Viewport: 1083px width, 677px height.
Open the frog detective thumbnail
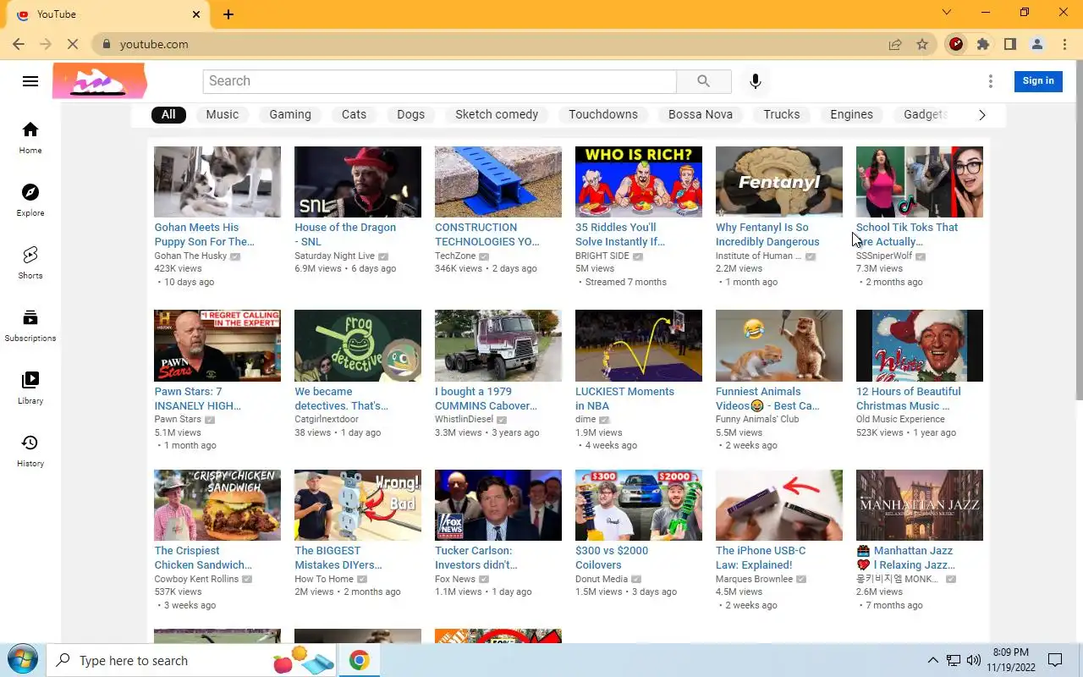tap(358, 345)
